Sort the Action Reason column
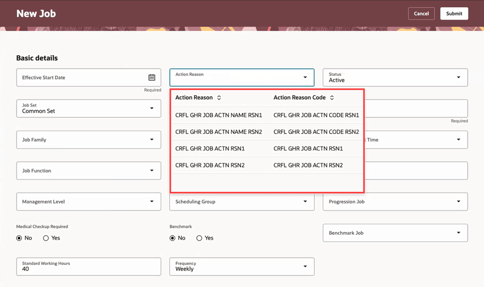484x287 pixels. 218,97
